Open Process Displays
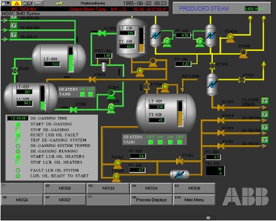 [x=151, y=200]
